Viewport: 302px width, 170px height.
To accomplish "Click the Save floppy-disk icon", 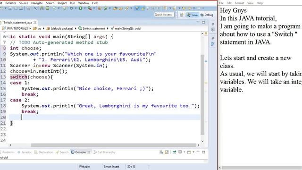I will 10,8.
